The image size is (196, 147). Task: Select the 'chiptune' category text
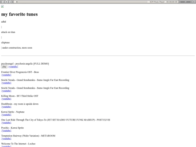coord(5,42)
